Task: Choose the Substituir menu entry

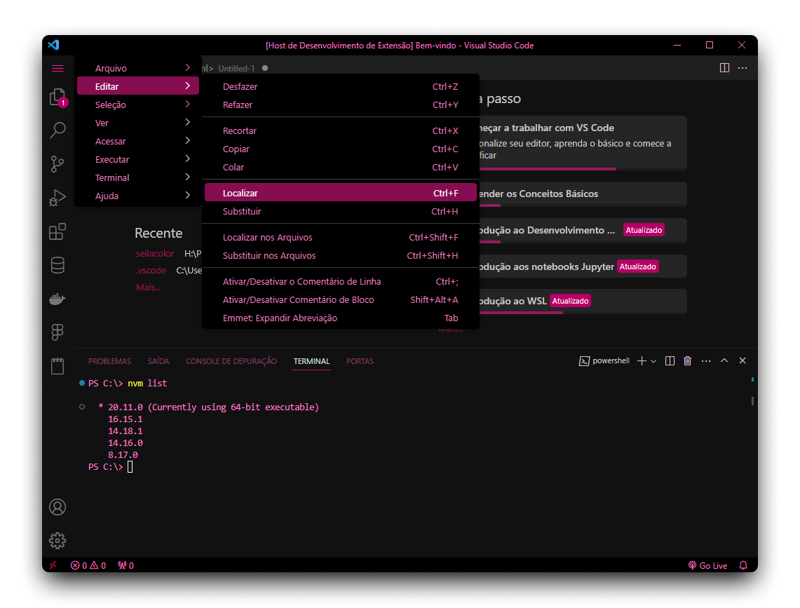Action: tap(340, 211)
